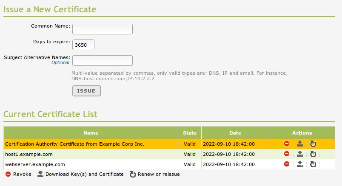Renew or reissue host1.example.com certificate
Image resolution: width=342 pixels, height=186 pixels.
click(313, 154)
